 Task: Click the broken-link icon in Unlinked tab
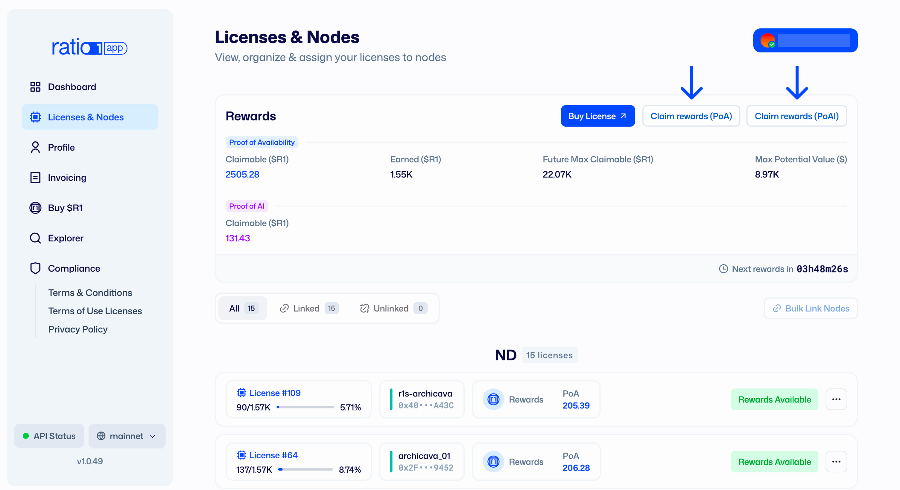point(364,308)
